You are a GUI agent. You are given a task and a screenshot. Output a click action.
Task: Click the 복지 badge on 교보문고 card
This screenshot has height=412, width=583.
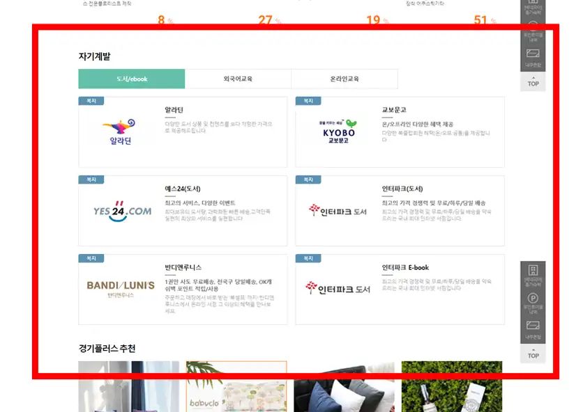coord(308,101)
